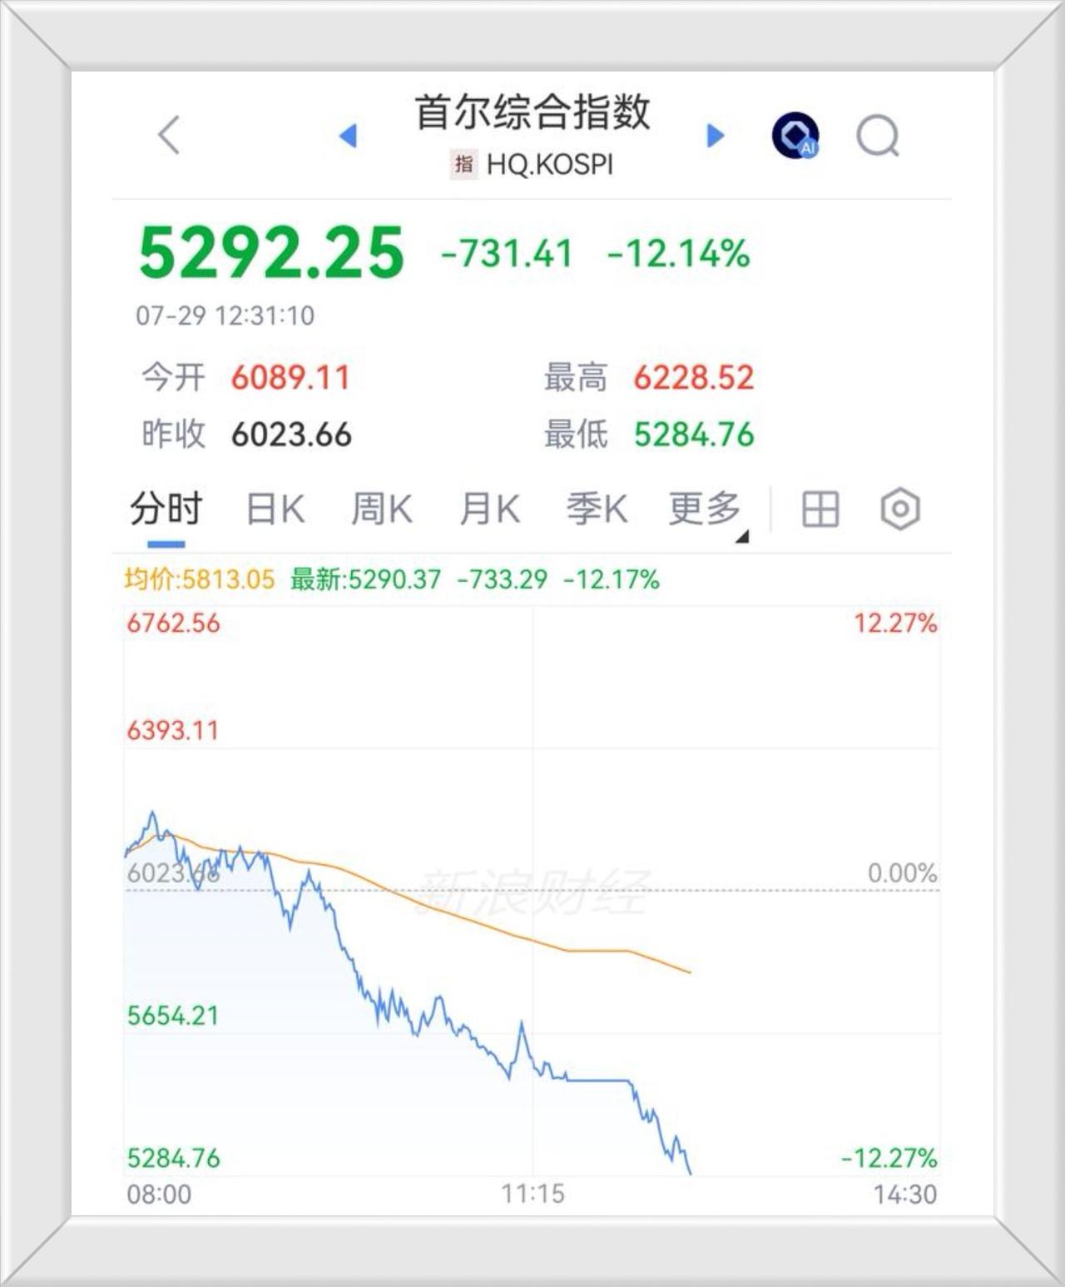
Task: Tap the 最低 value 5284.76 in stats
Action: pos(694,435)
